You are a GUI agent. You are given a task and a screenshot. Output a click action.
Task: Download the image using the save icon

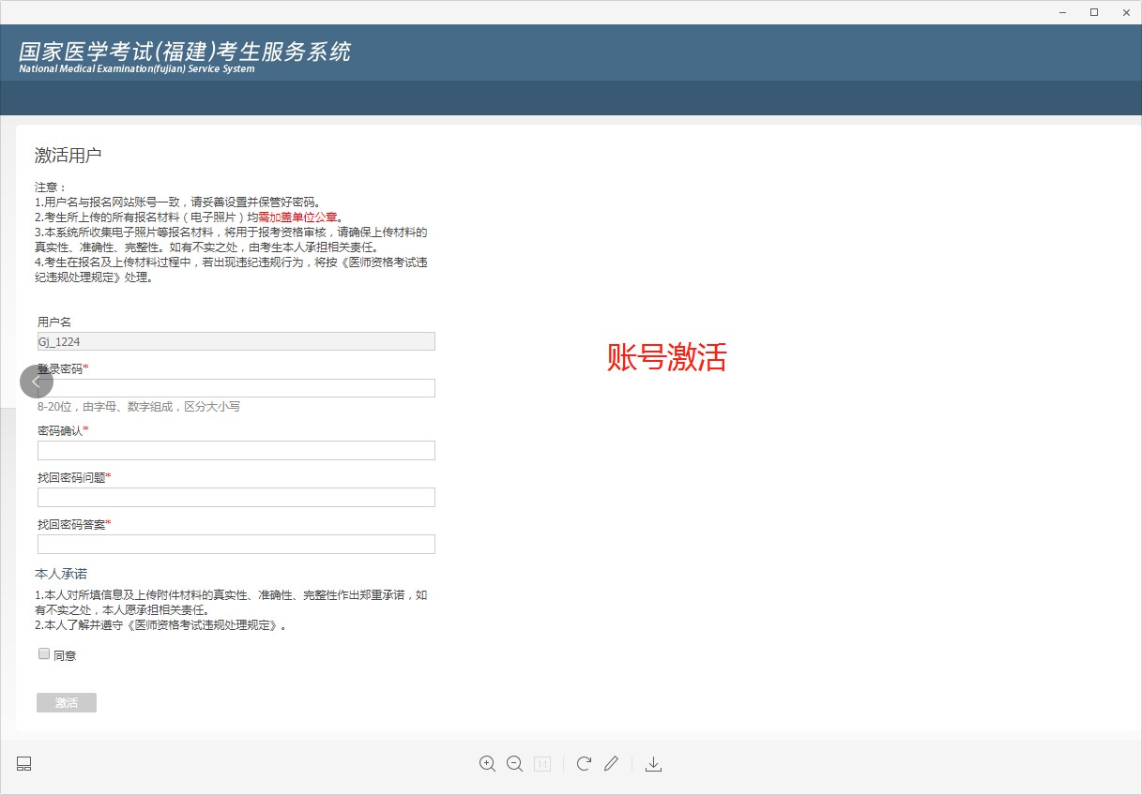[x=654, y=764]
